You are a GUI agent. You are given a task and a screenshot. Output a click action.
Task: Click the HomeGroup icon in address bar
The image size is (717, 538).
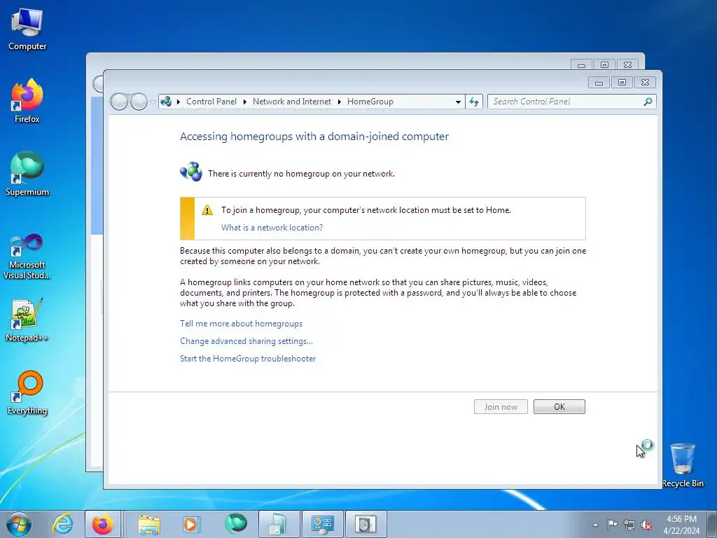(166, 102)
